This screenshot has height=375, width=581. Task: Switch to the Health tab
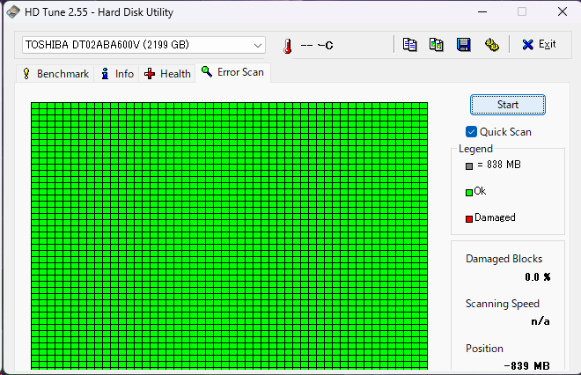tap(167, 73)
